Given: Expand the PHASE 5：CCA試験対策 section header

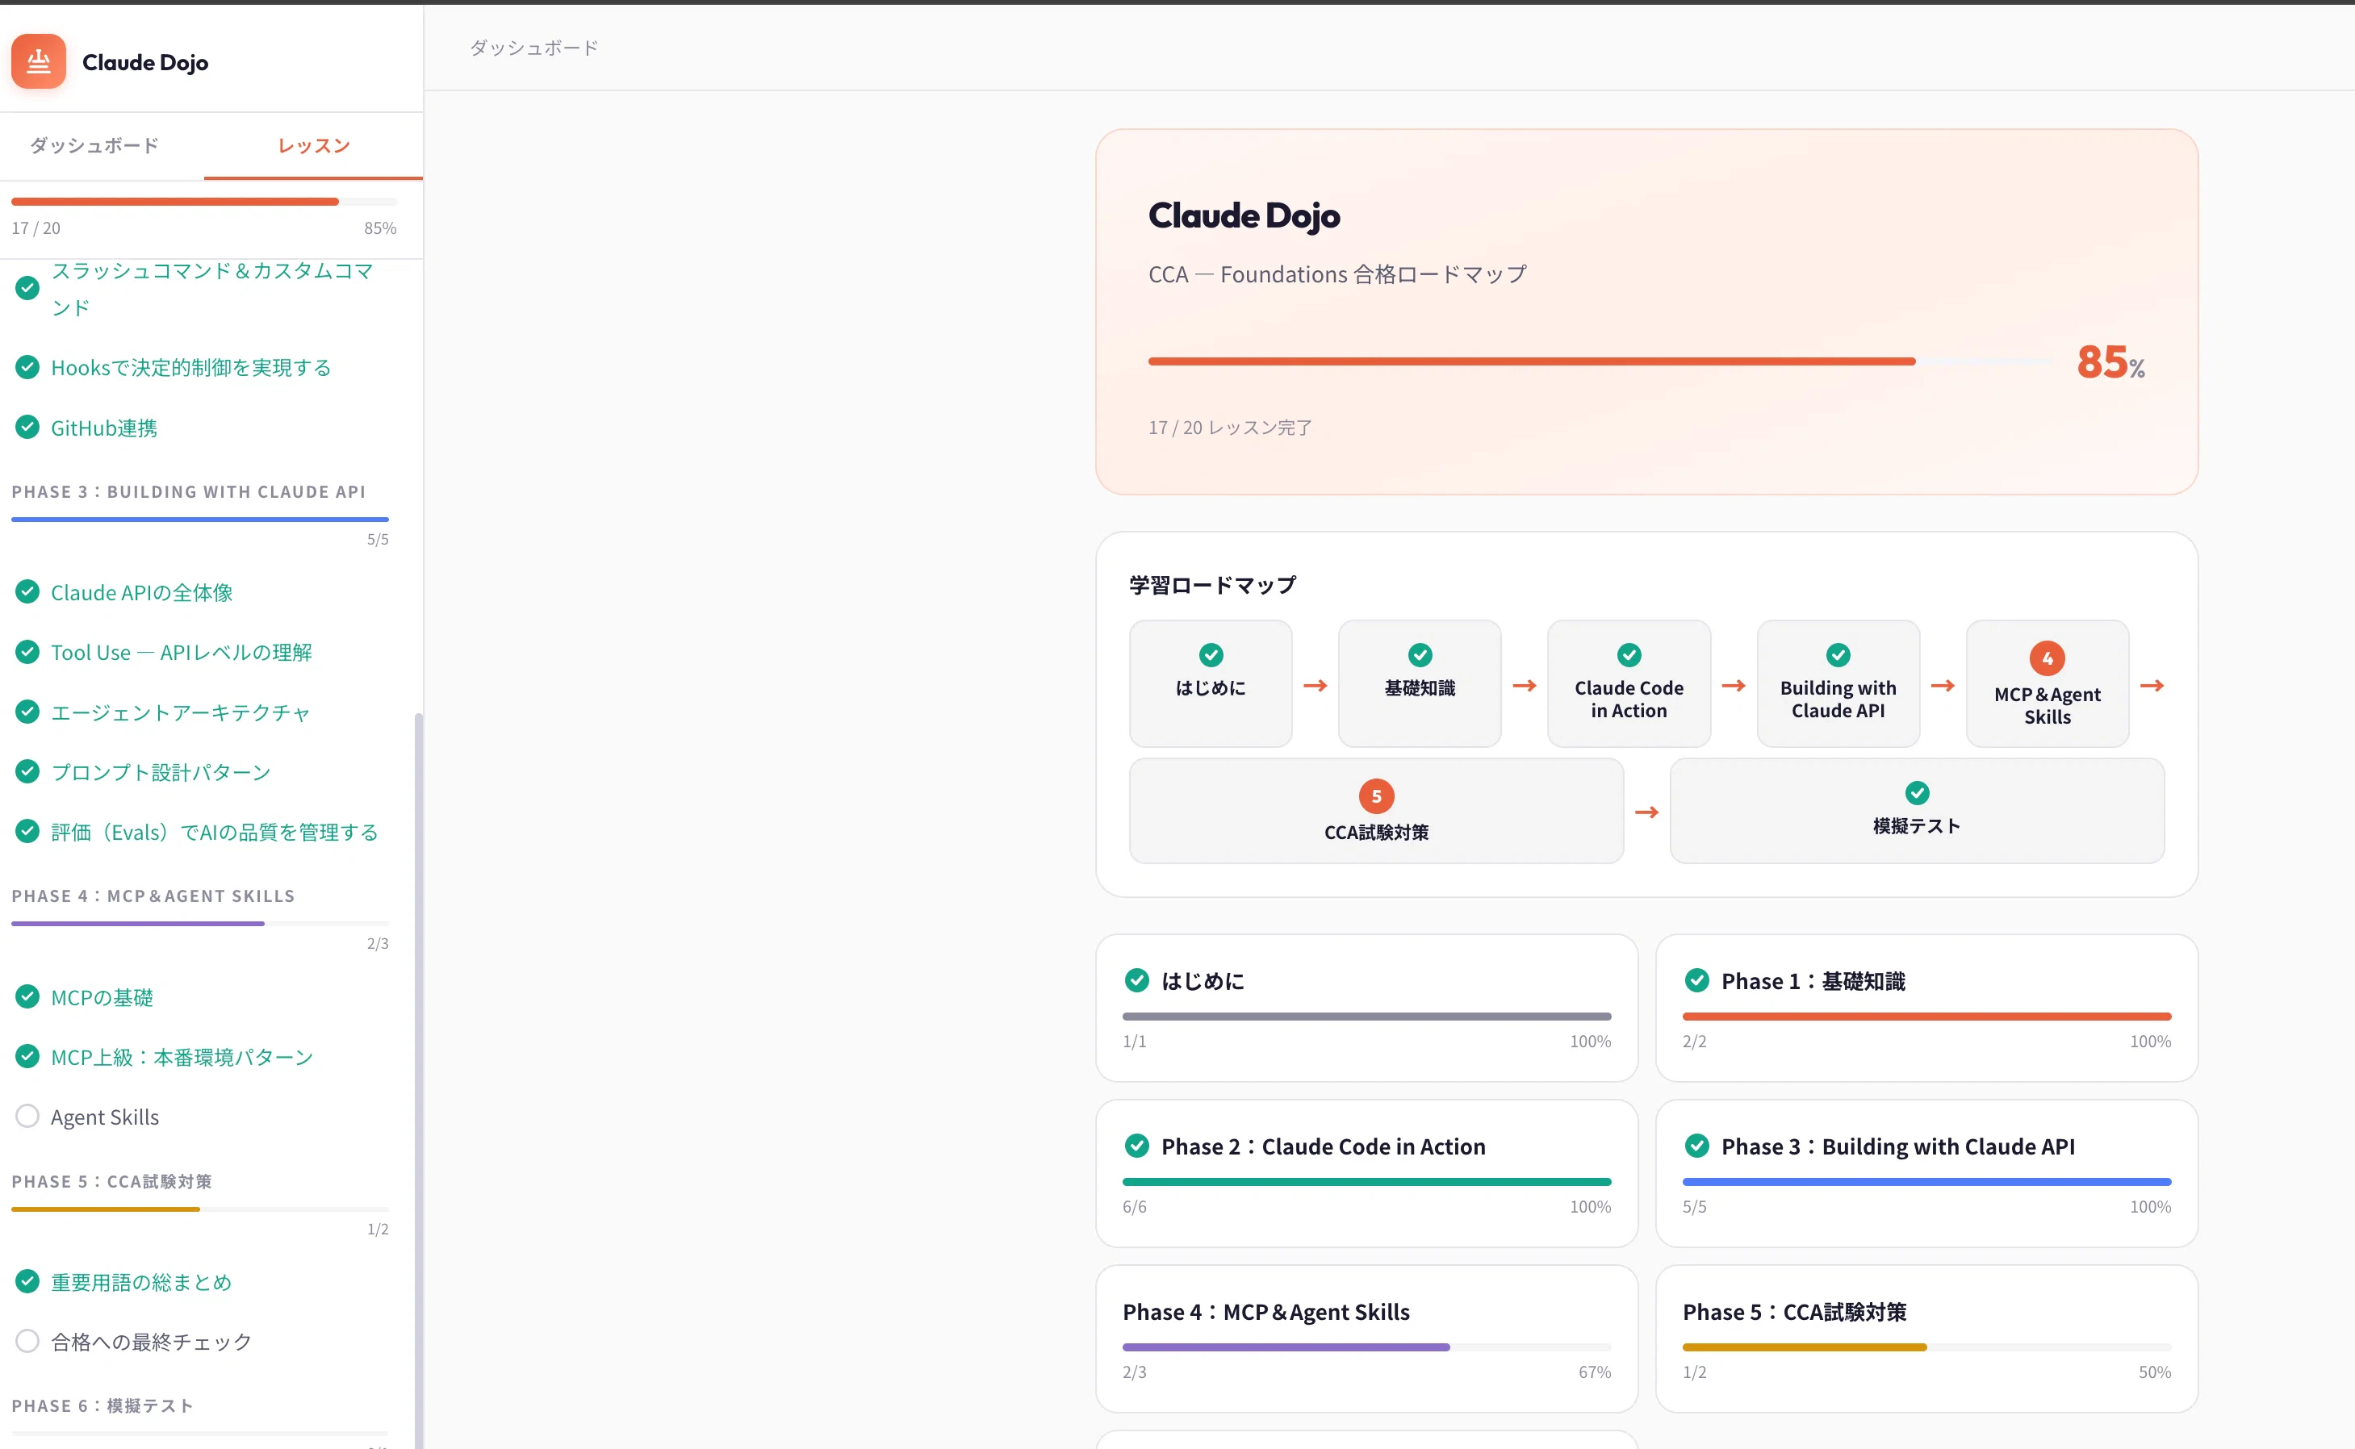Looking at the screenshot, I should (112, 1182).
